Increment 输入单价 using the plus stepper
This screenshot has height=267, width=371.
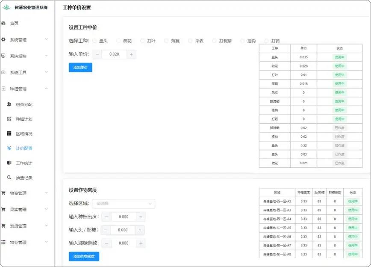(x=131, y=54)
